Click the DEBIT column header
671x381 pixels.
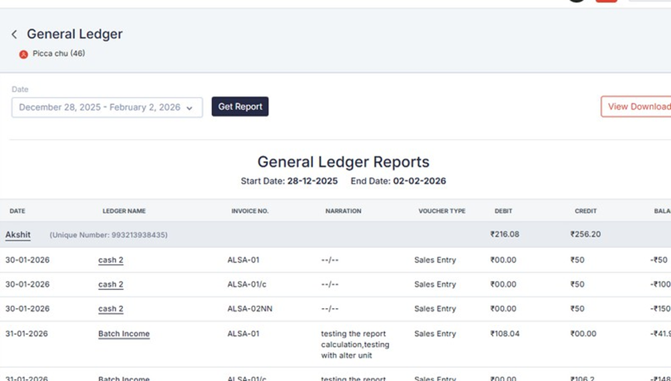click(x=503, y=211)
